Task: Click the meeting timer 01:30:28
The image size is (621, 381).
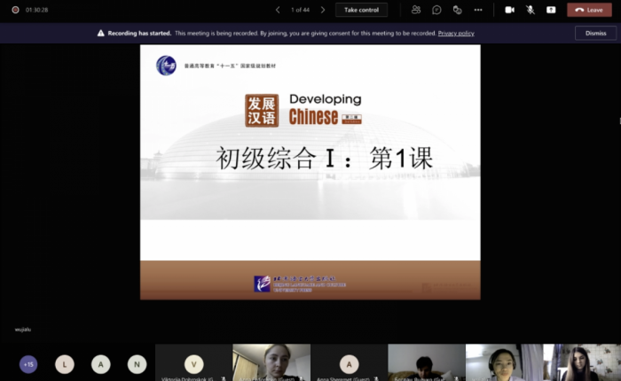Action: (x=37, y=10)
